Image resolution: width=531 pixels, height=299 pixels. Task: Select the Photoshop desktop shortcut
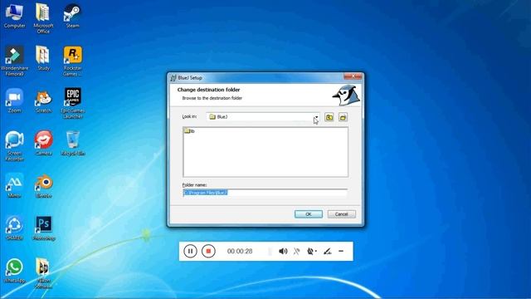coord(43,228)
